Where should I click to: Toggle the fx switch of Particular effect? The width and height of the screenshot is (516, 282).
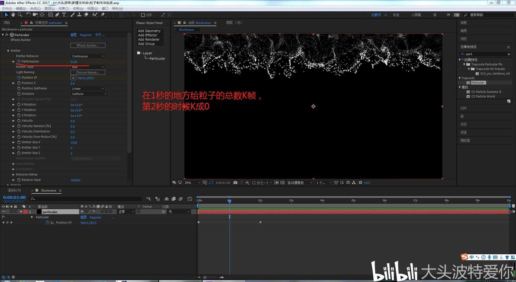(7, 35)
